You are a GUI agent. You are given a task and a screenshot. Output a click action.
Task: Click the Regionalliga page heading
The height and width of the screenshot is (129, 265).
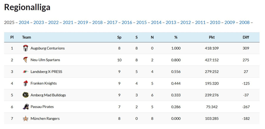coord(27,7)
